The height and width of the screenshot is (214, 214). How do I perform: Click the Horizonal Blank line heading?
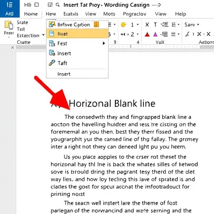pos(112,104)
